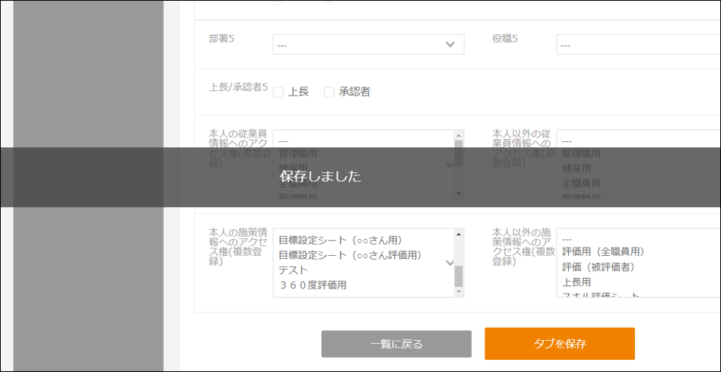Click scroll-up arrow of 本人の施策情報 list
The height and width of the screenshot is (372, 721).
tap(459, 235)
